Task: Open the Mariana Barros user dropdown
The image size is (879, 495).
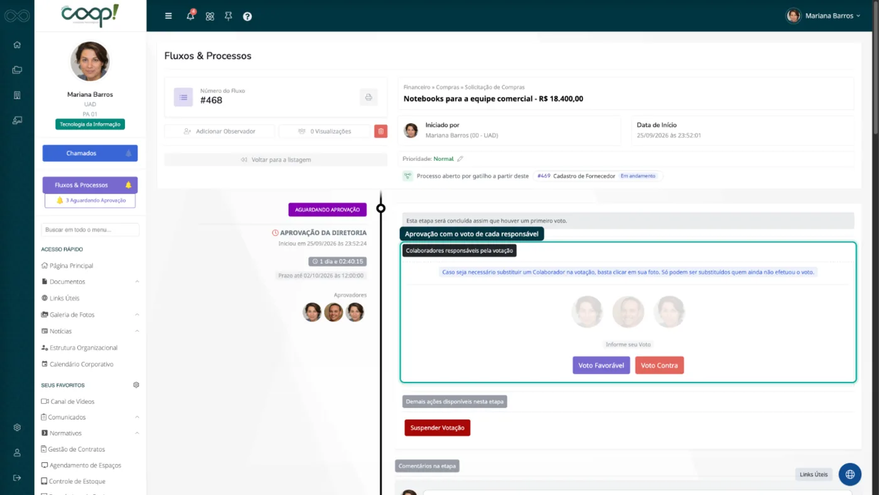Action: (x=824, y=16)
